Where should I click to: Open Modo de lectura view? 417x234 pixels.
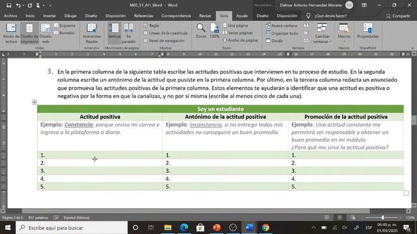(x=11, y=33)
